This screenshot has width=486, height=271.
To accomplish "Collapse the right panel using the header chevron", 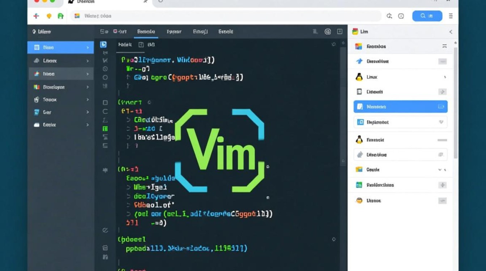I will point(451,32).
